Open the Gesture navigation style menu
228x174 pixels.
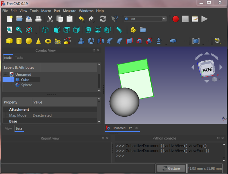(171, 168)
